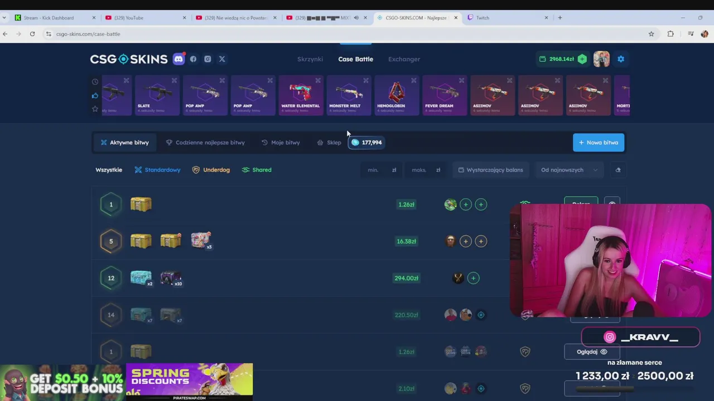Image resolution: width=714 pixels, height=401 pixels.
Task: Join the plus slot in 294.00zł battle
Action: click(473, 278)
